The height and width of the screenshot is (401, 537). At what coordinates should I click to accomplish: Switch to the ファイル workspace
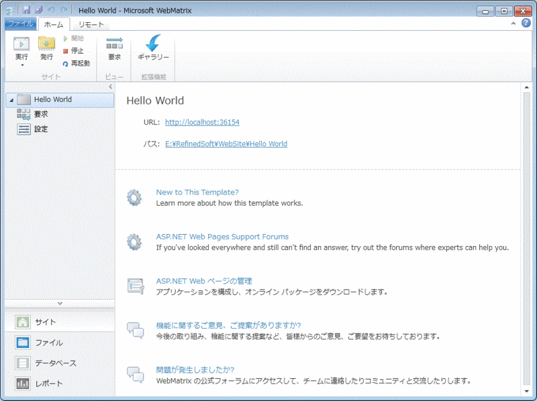click(x=60, y=343)
